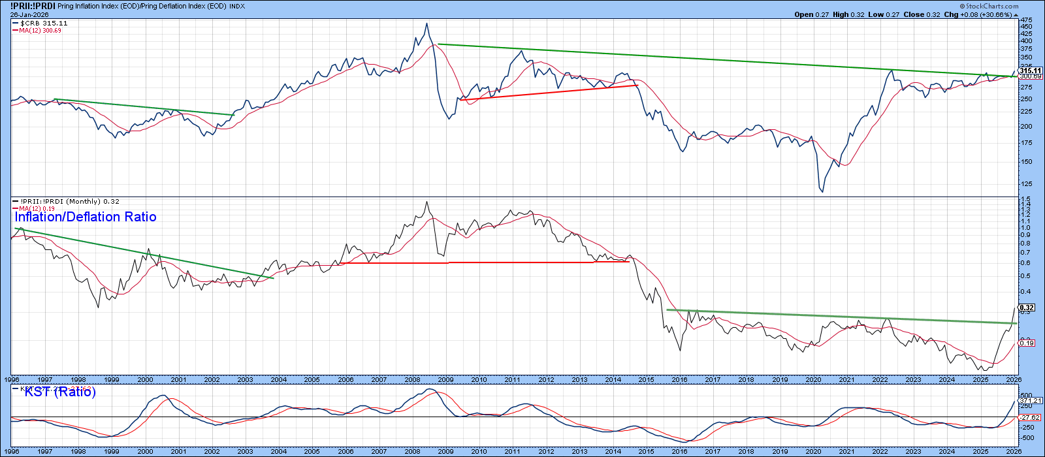This screenshot has height=457, width=1045.
Task: Click the 371.21 KST value tag
Action: tap(1031, 401)
